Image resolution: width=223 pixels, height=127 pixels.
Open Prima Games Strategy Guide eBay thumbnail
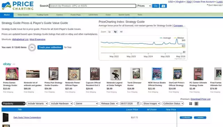[x=12, y=74]
